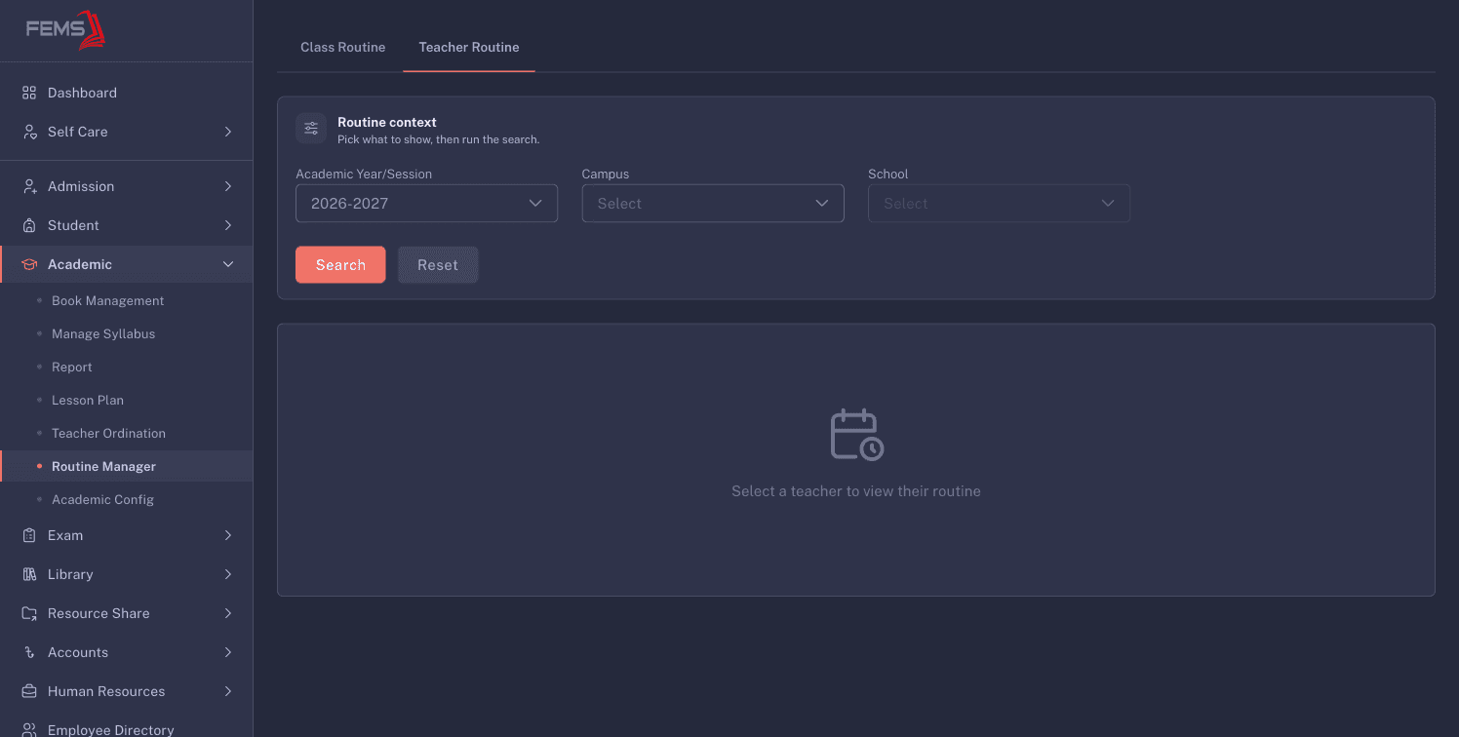
Task: Switch to the Class Routine tab
Action: pyautogui.click(x=342, y=47)
